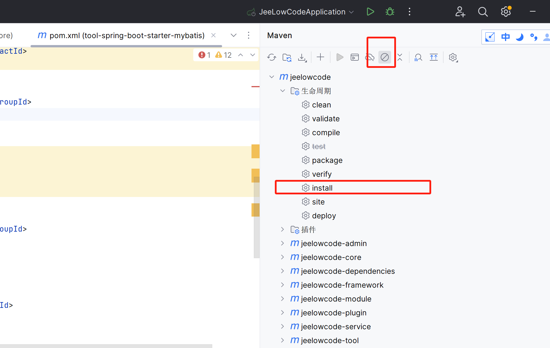Collapse the jeelowcode root project node
Image resolution: width=550 pixels, height=348 pixels.
click(x=271, y=77)
